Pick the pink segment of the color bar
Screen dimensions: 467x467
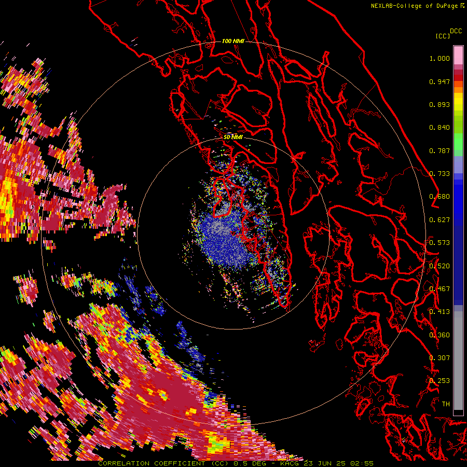458,56
